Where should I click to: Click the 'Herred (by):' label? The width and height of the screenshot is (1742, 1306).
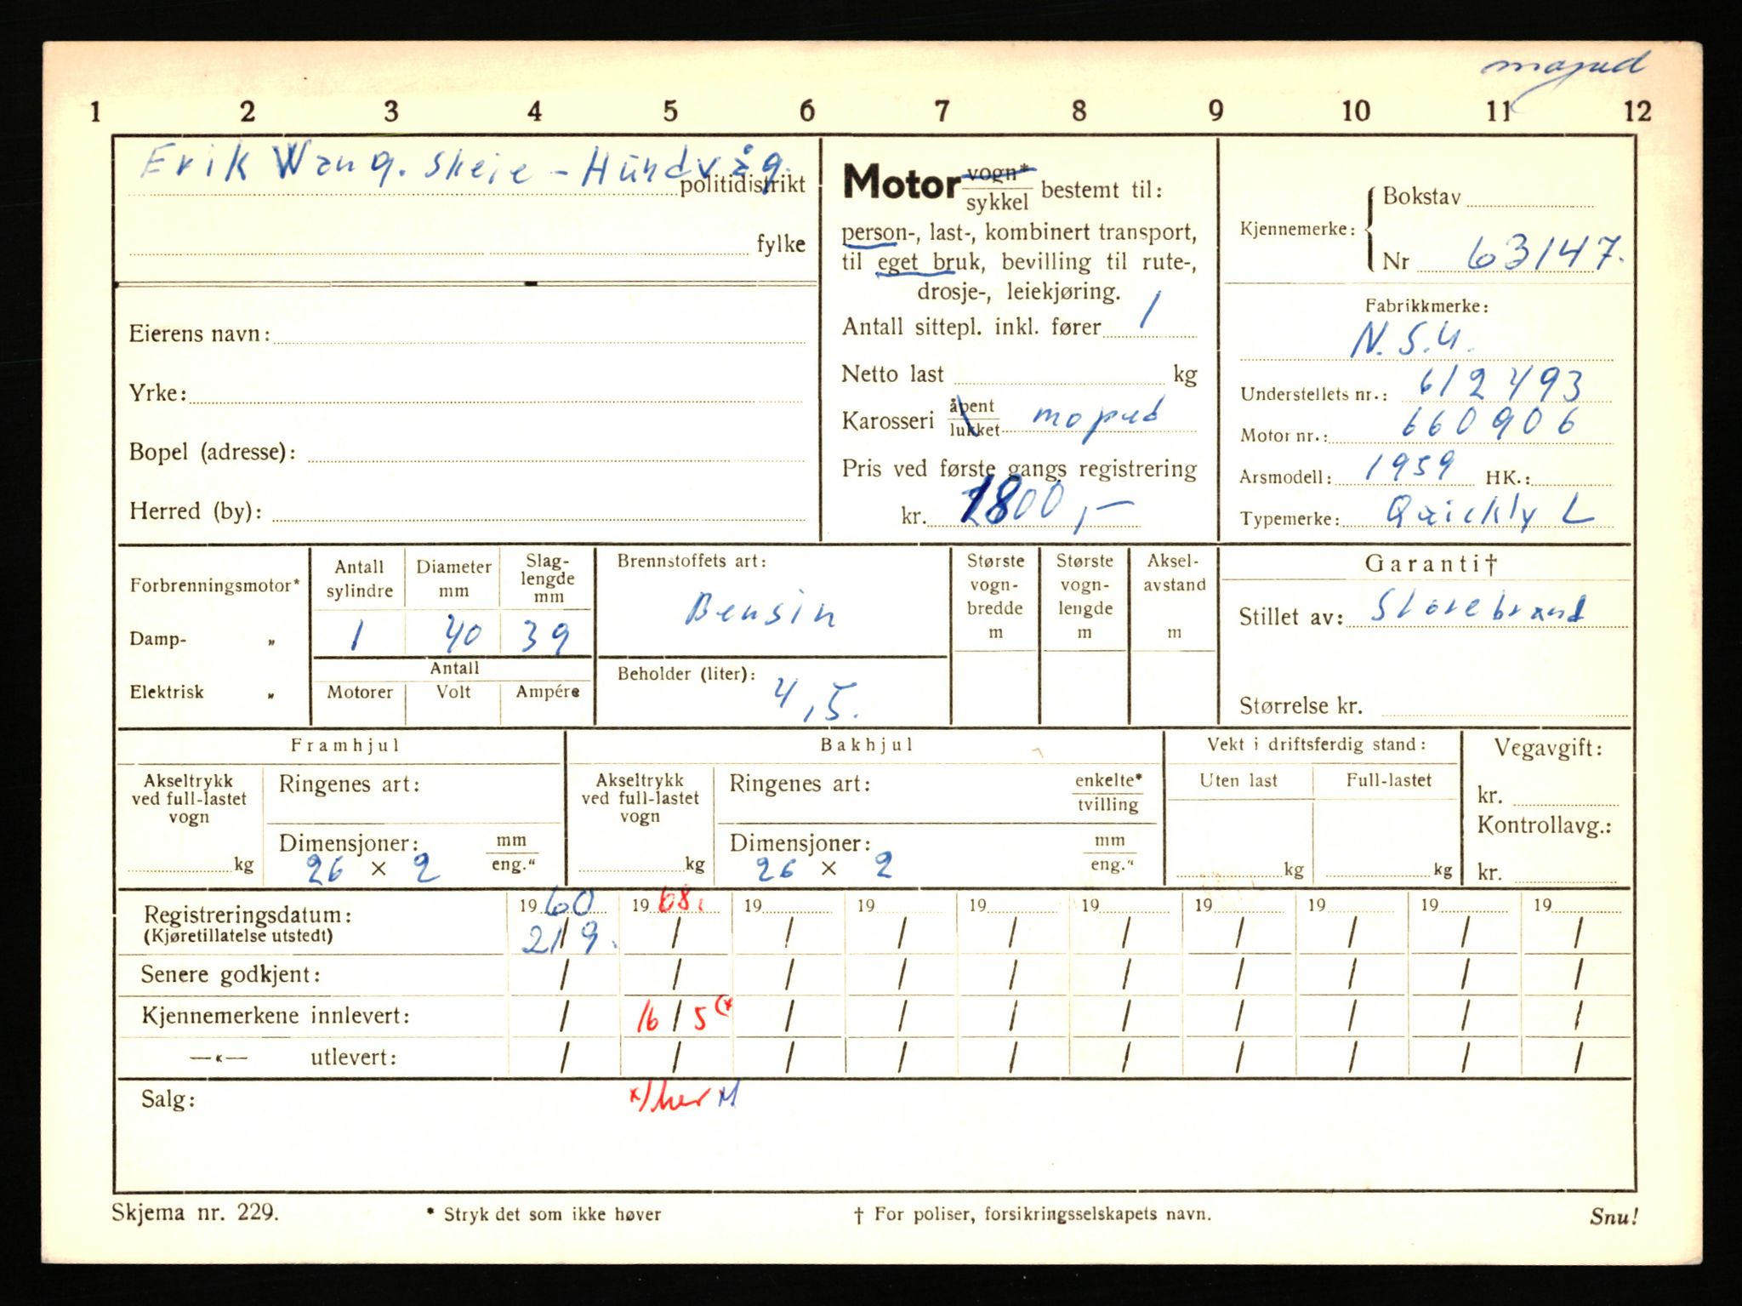pyautogui.click(x=196, y=510)
